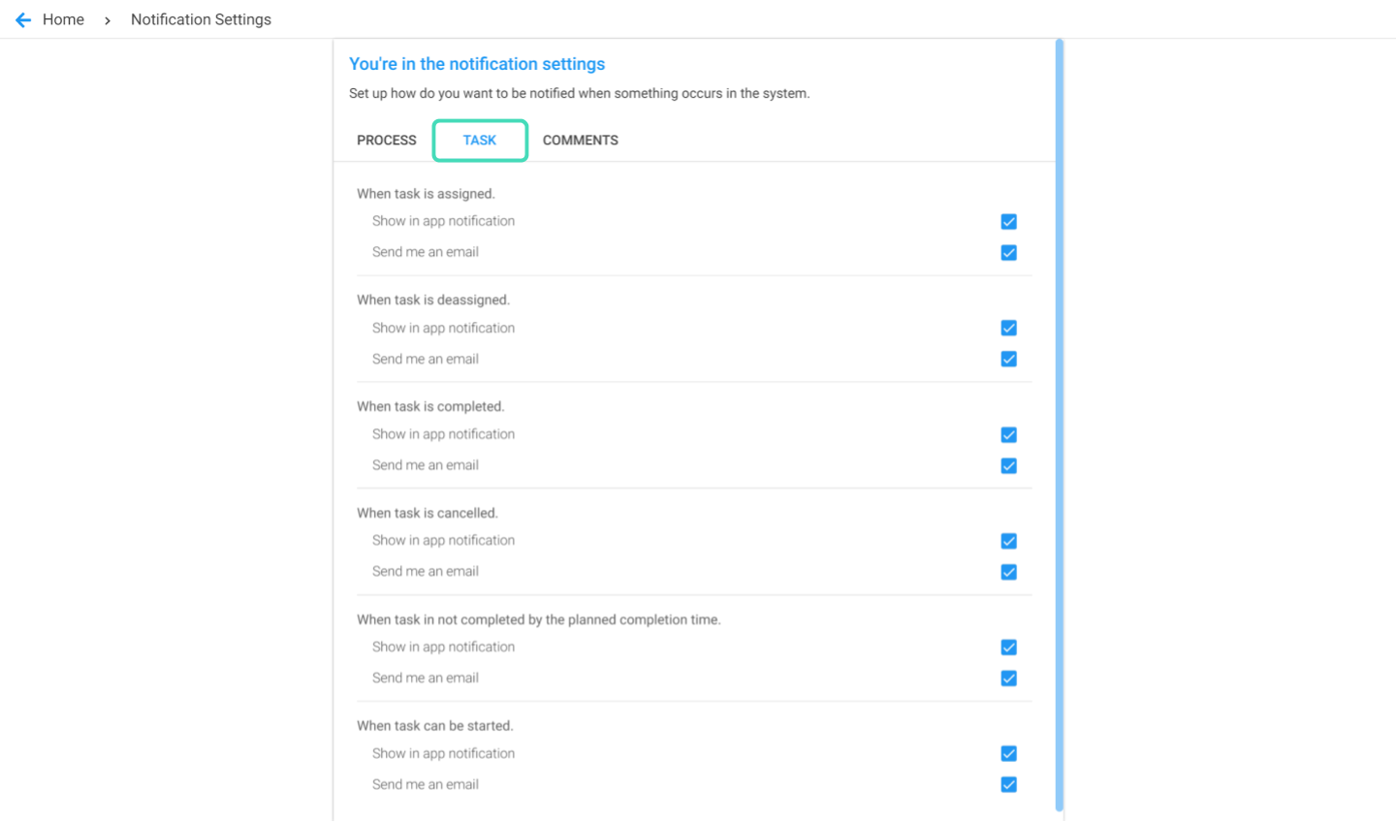Go to the Home breadcrumb link

63,19
